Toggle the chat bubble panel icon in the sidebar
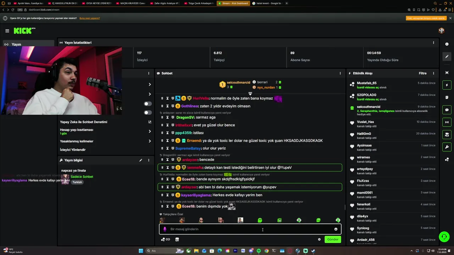 (x=447, y=110)
